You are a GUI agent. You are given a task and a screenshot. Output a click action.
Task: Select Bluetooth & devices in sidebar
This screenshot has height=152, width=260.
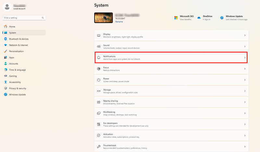point(24,39)
